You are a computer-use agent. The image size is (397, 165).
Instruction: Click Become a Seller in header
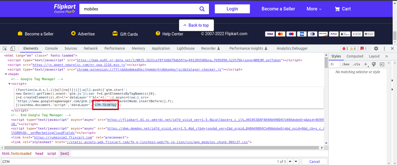[x=278, y=9]
